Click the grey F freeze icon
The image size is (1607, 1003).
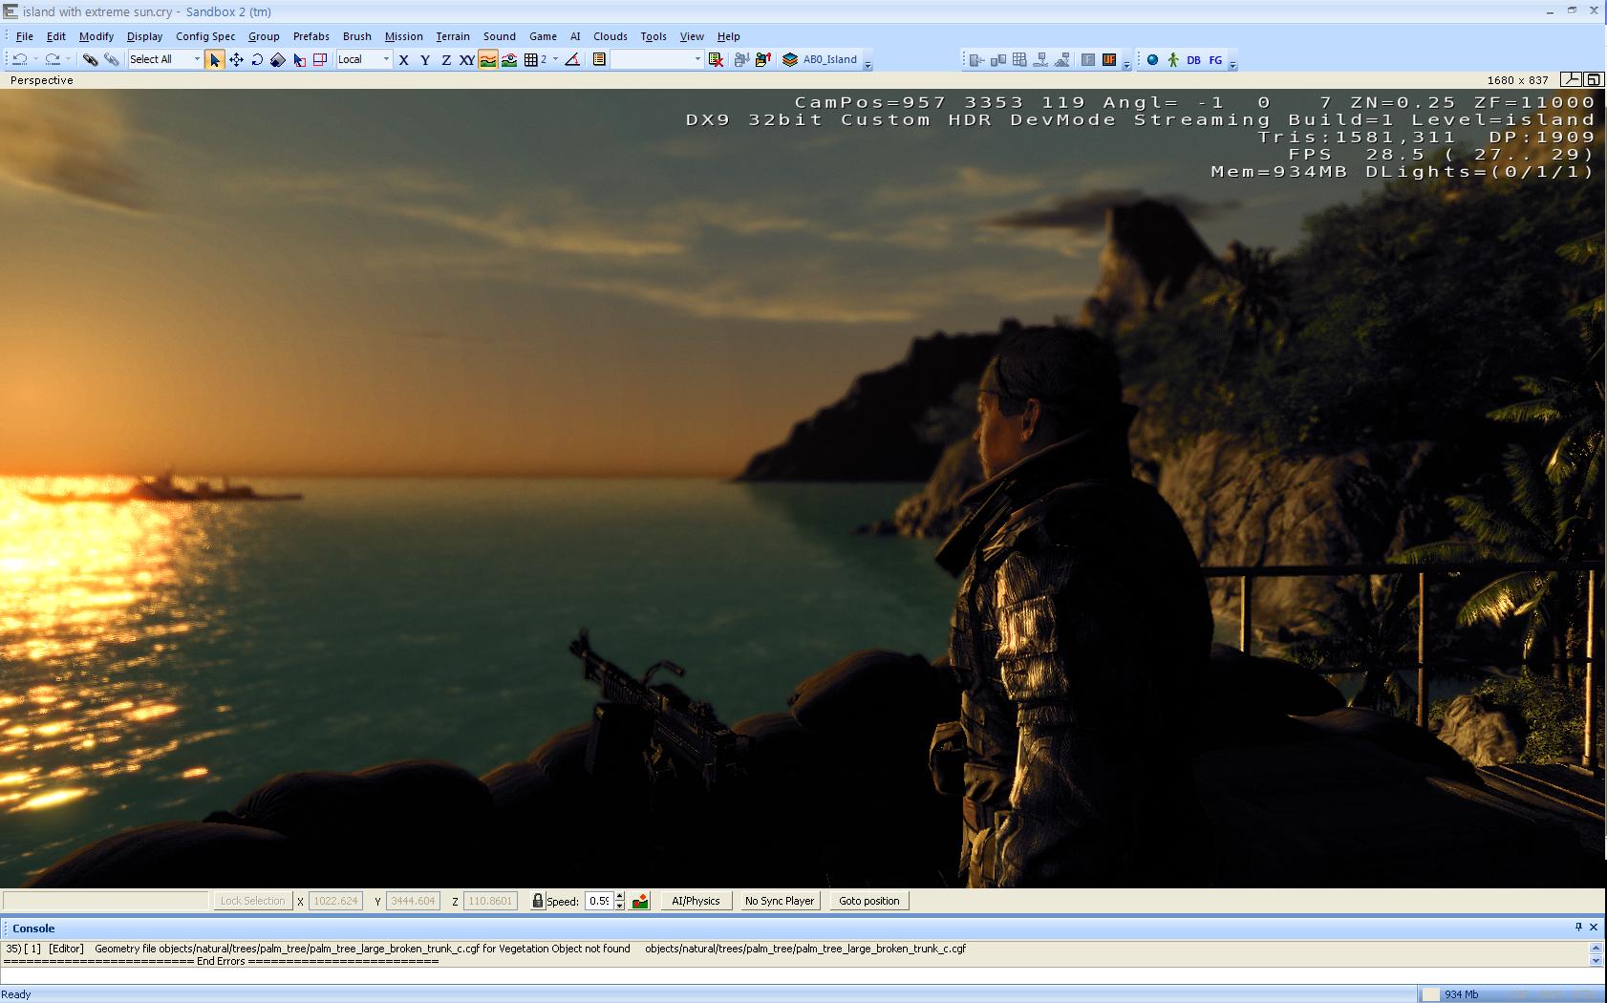coord(1087,59)
